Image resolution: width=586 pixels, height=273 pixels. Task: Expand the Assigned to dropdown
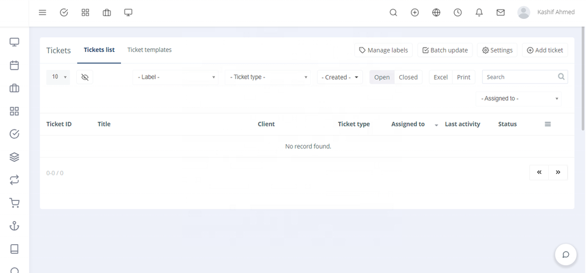click(519, 98)
